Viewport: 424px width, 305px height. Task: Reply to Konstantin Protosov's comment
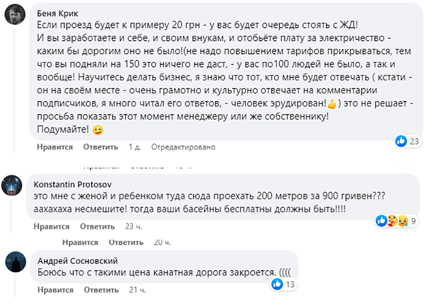point(97,227)
